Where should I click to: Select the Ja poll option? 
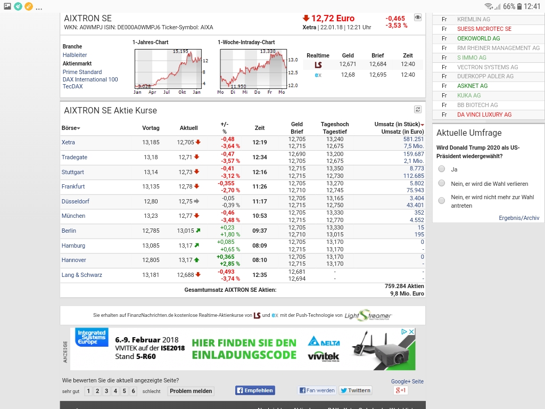441,169
